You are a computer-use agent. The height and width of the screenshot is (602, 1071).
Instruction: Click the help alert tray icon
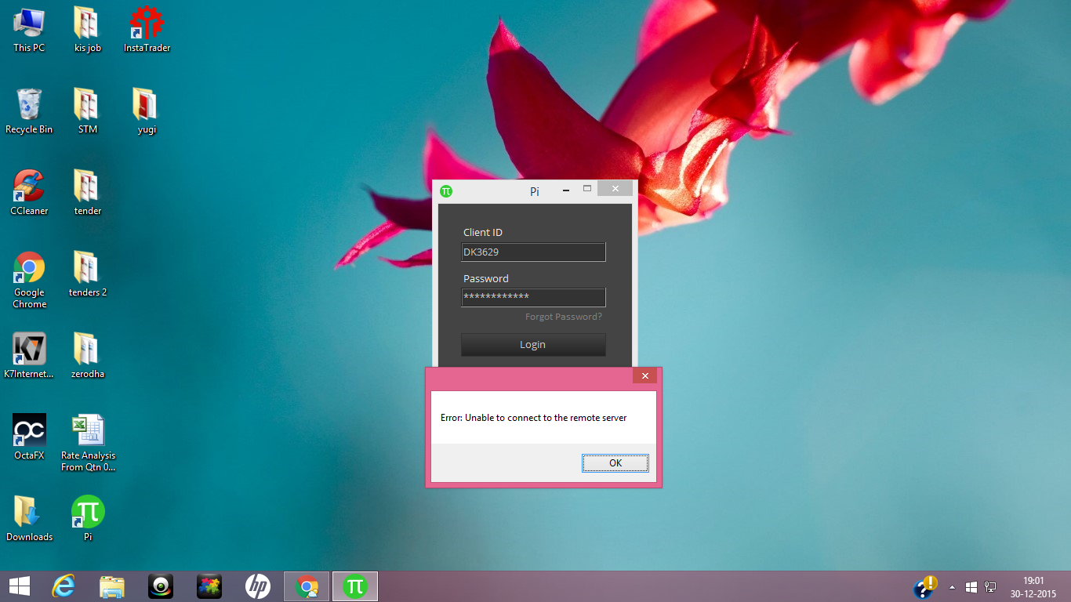pos(926,586)
